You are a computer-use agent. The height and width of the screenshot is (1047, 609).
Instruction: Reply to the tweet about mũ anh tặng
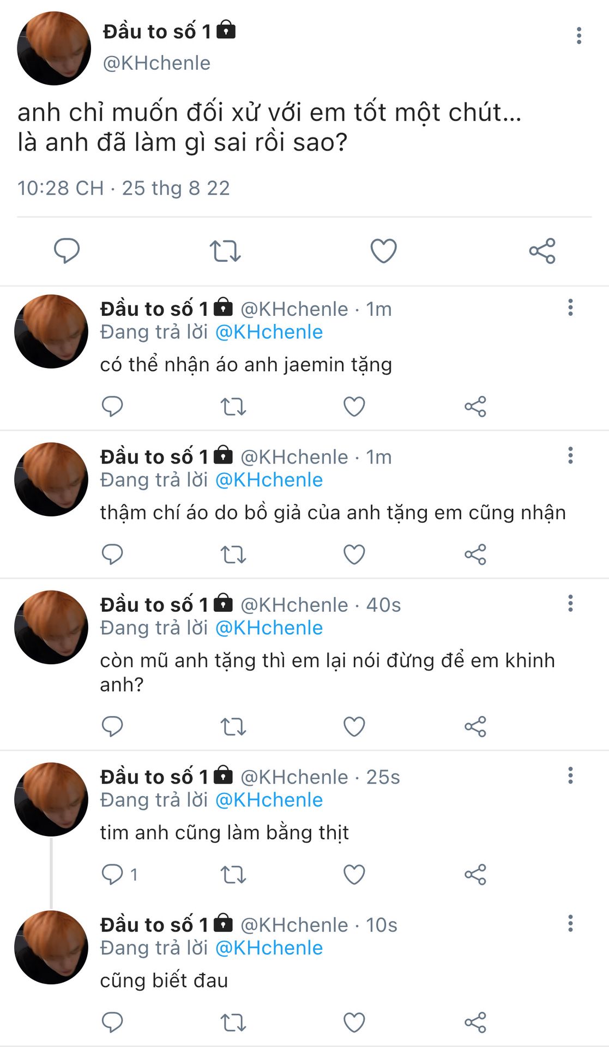pyautogui.click(x=112, y=726)
